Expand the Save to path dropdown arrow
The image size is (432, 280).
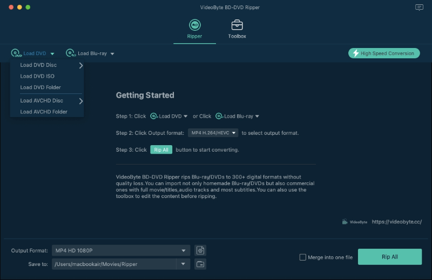point(183,264)
